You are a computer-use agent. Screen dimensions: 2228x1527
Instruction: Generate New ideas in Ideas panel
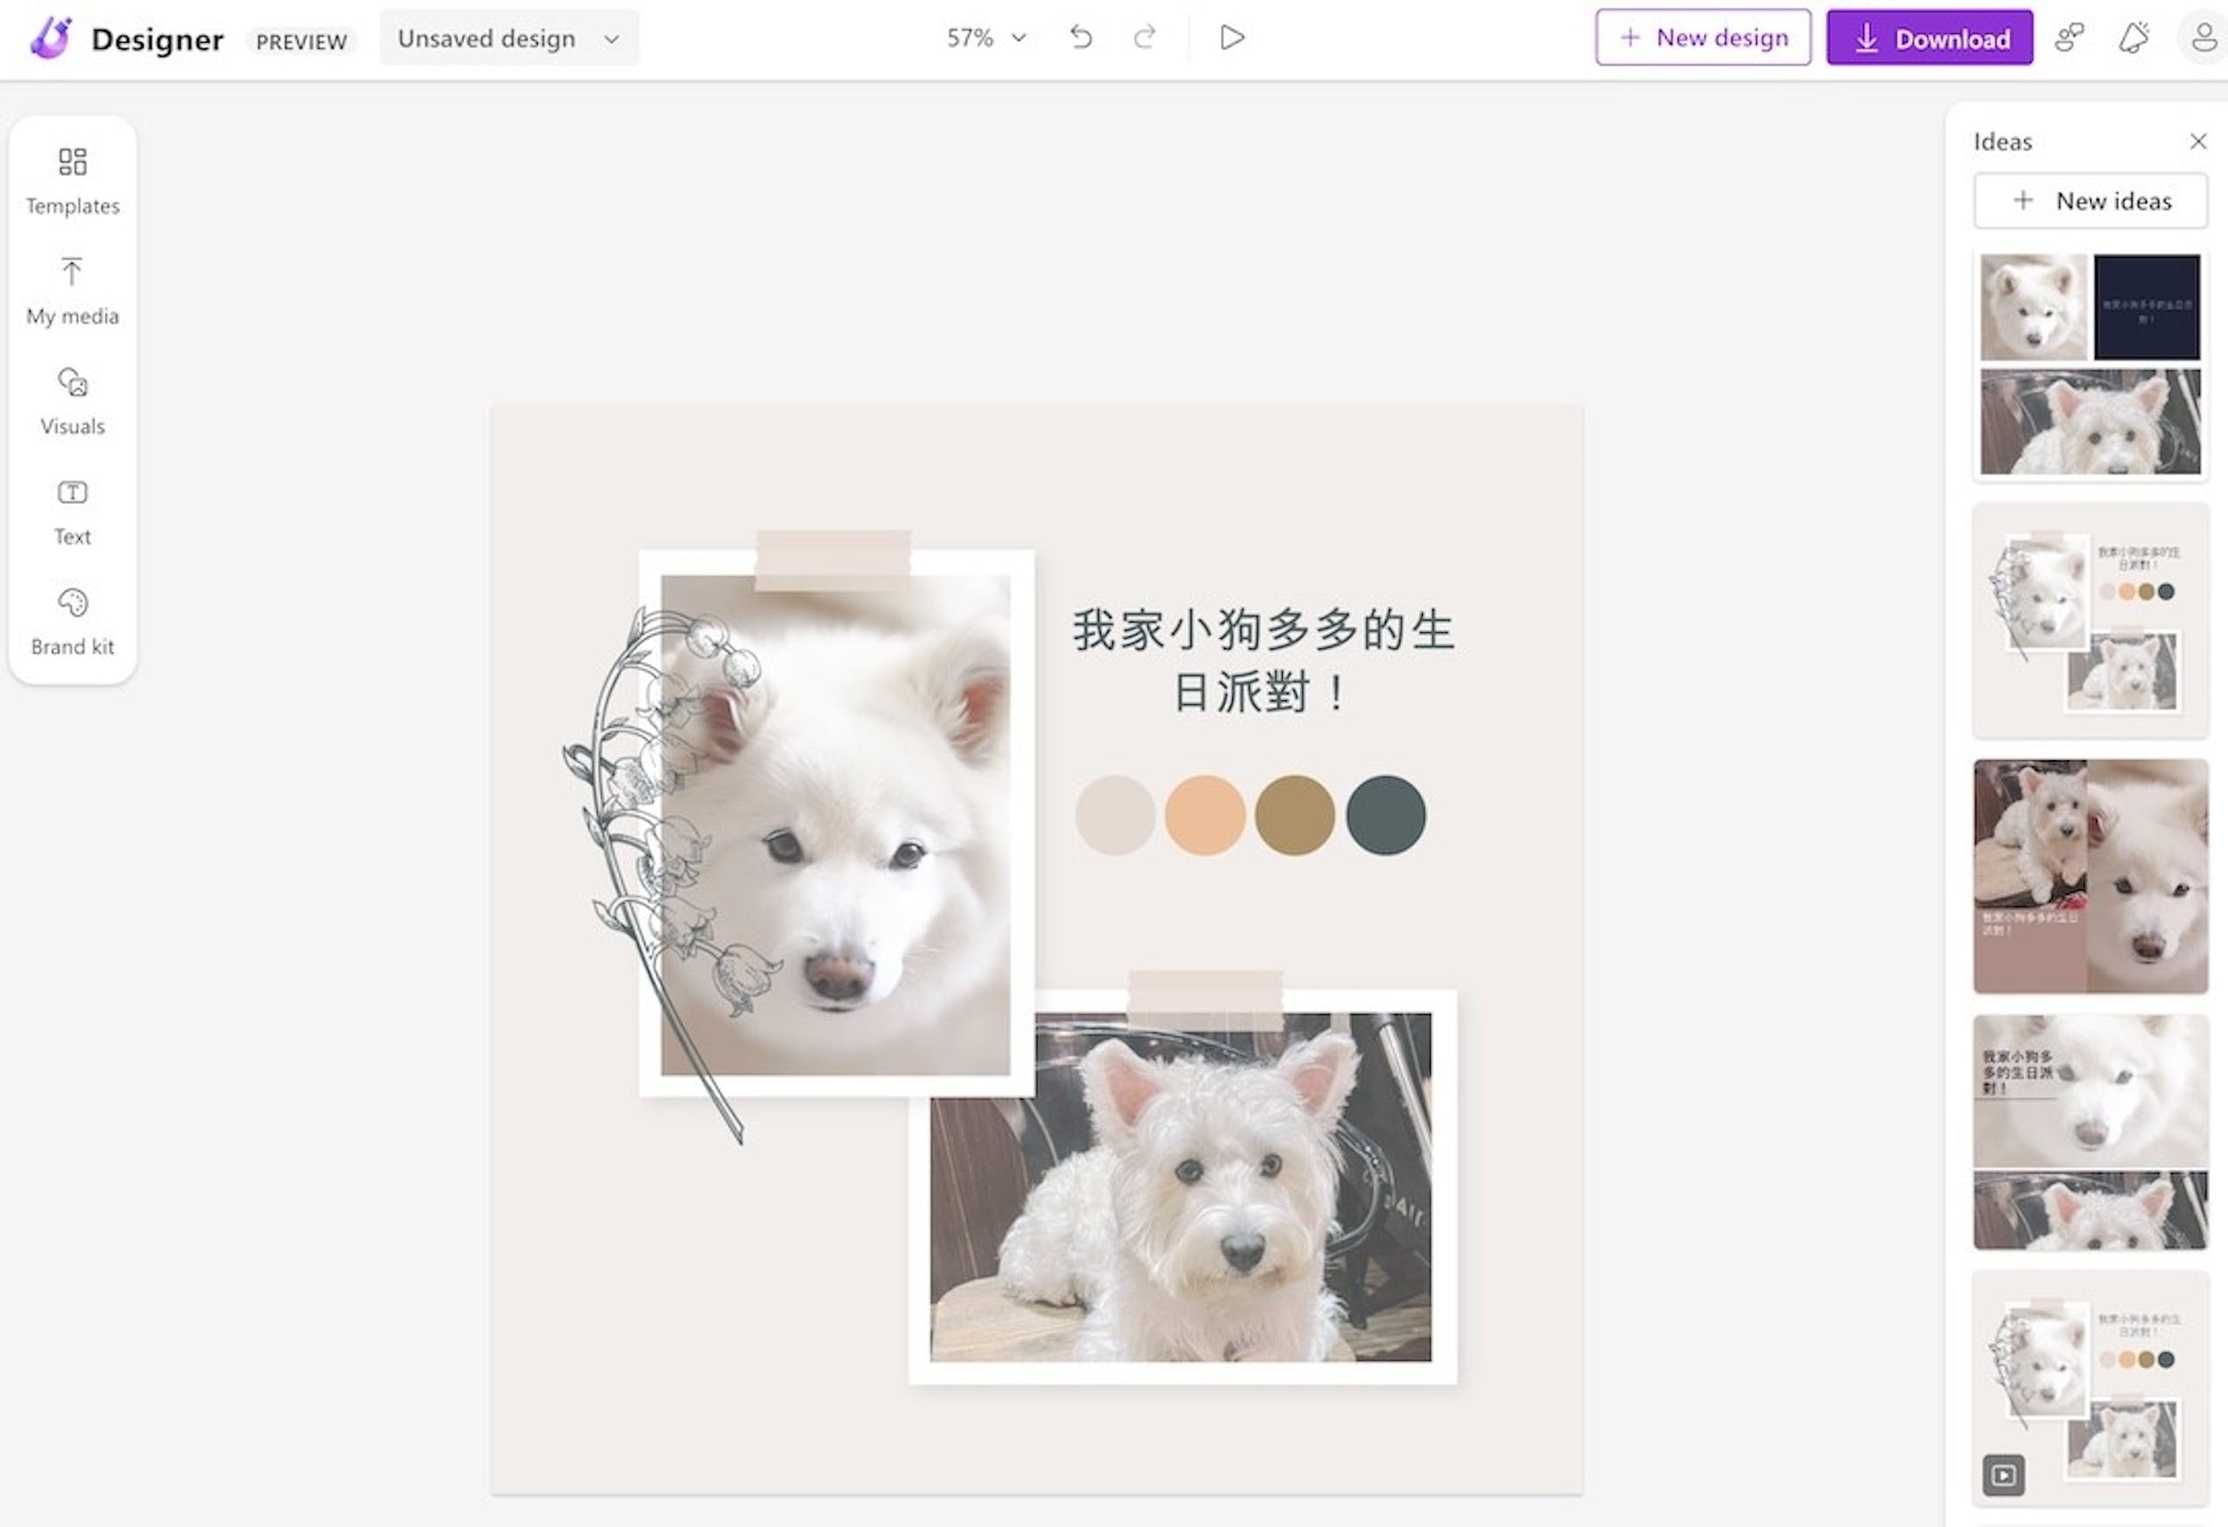(2090, 200)
